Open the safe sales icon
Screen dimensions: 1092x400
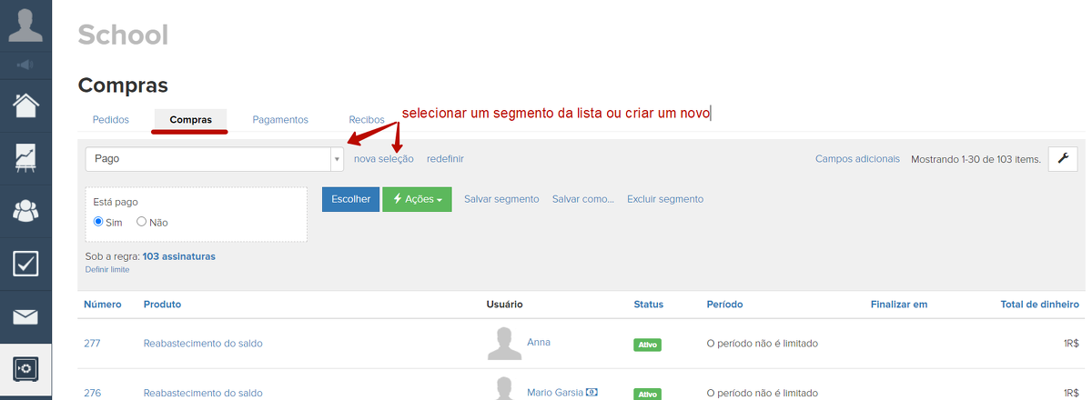point(25,368)
